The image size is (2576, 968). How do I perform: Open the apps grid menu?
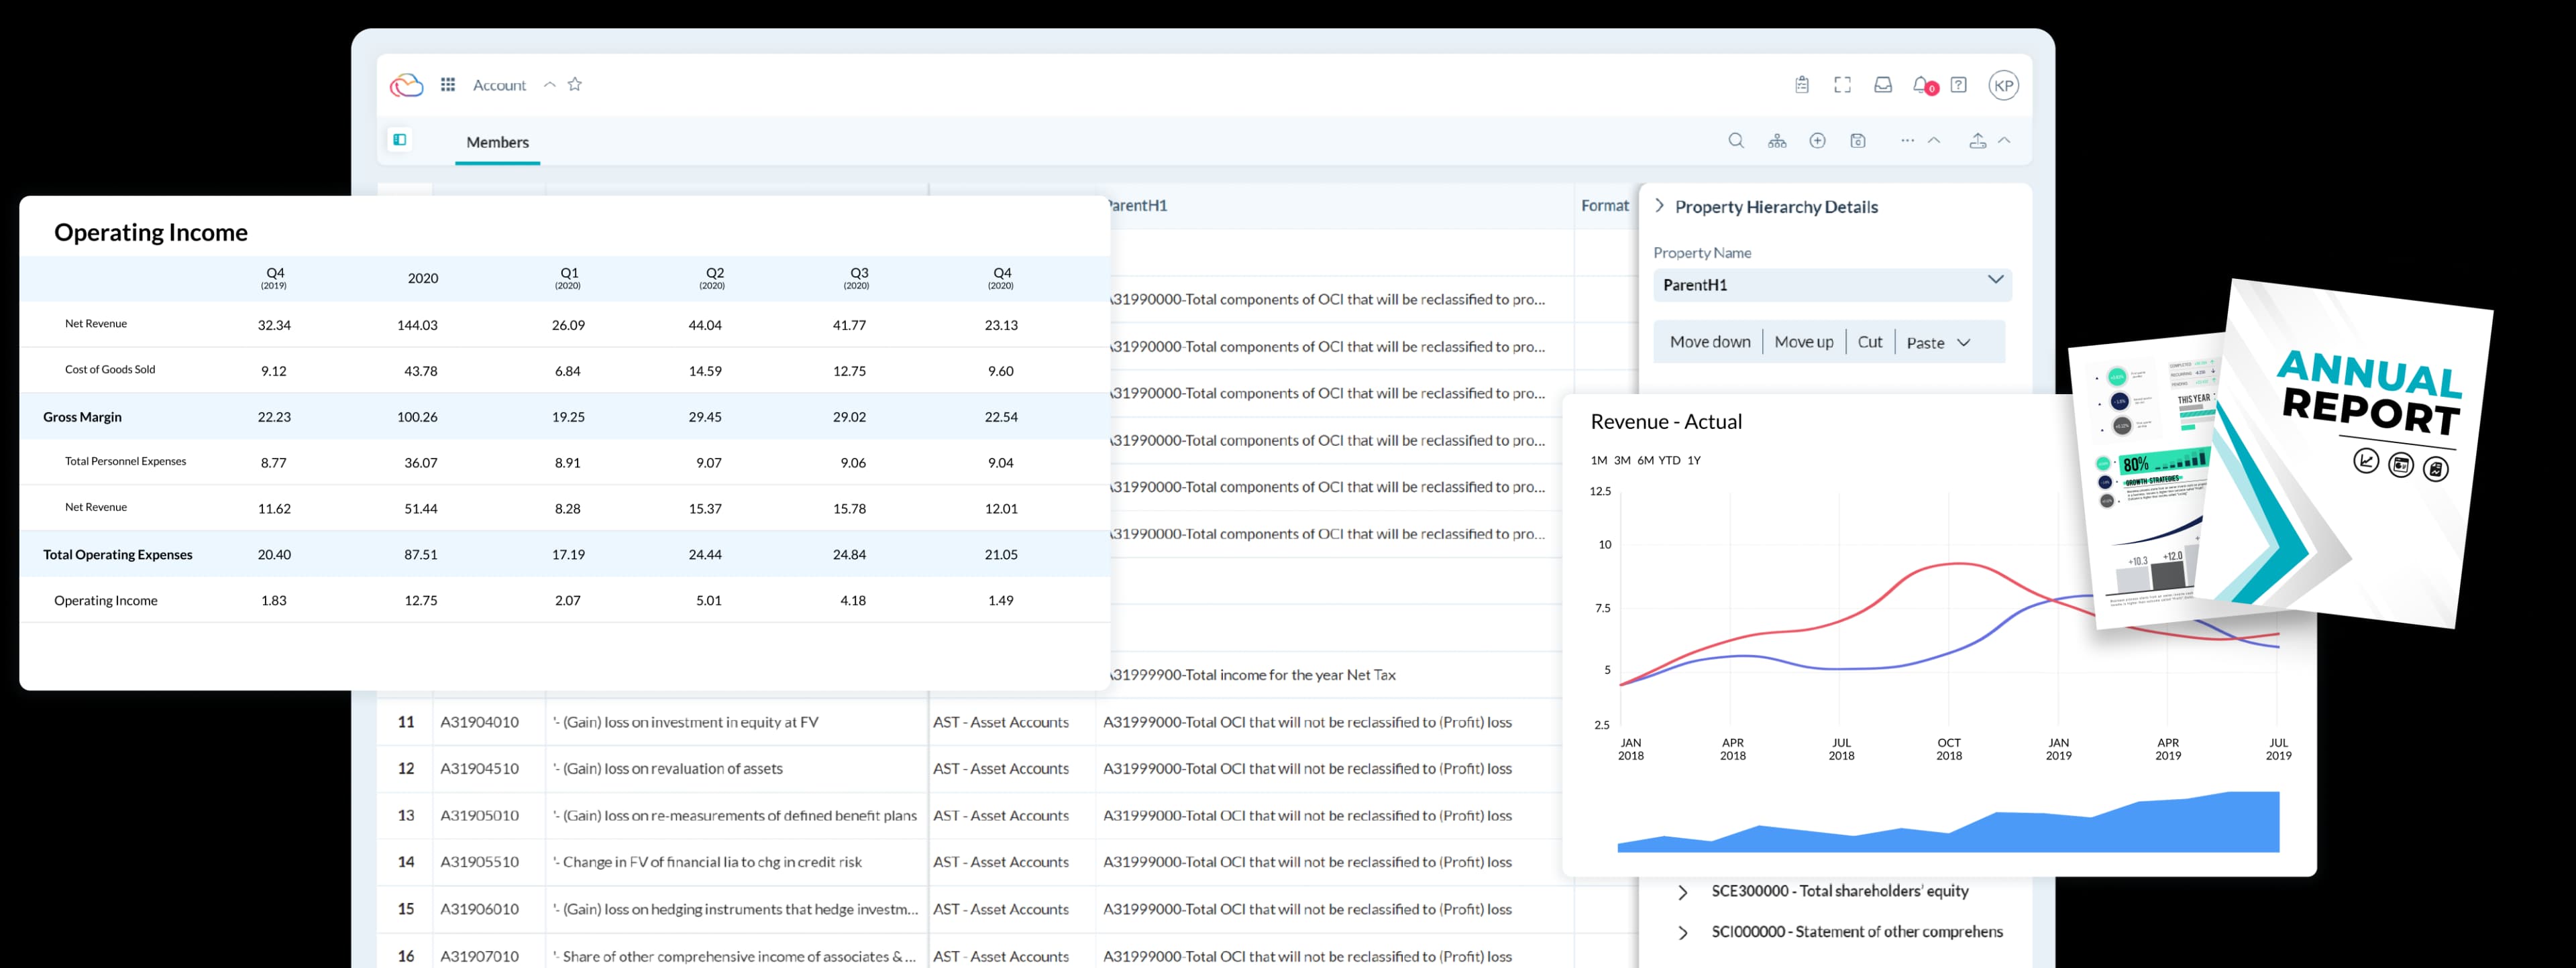tap(448, 85)
